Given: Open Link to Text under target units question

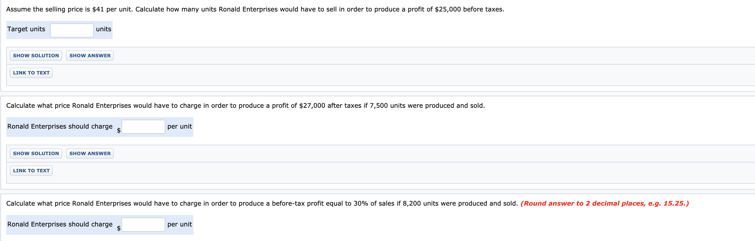Looking at the screenshot, I should tap(31, 73).
